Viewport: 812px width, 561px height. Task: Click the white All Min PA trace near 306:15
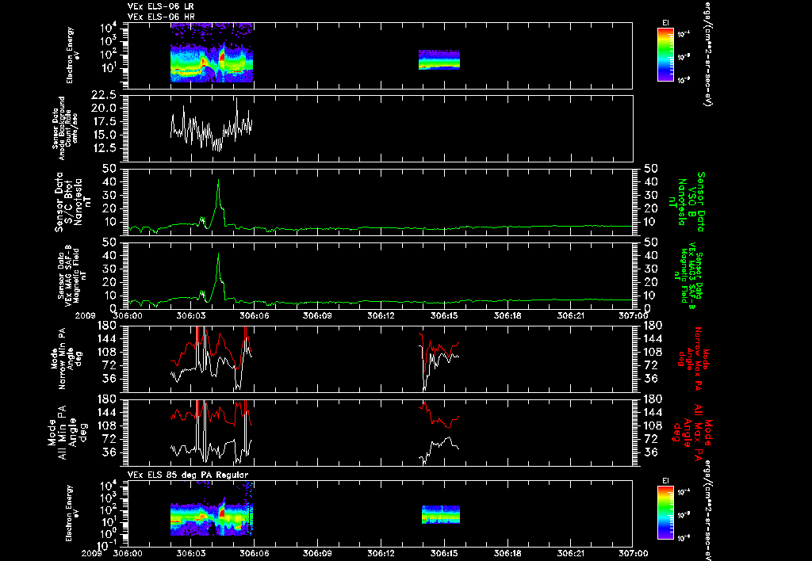tap(439, 449)
